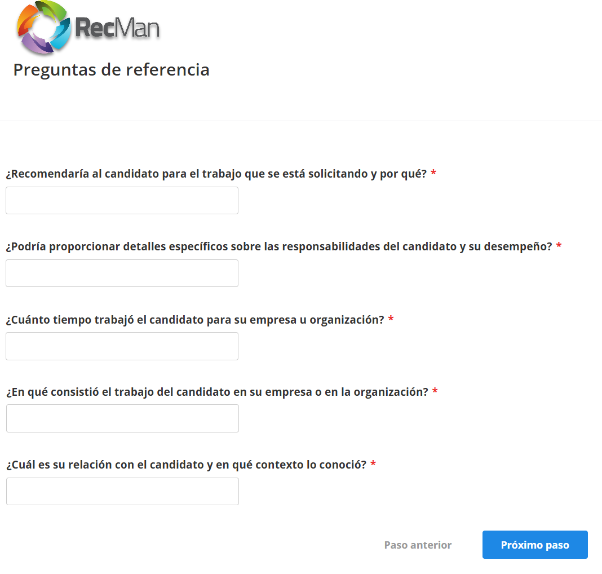Screen dimensions: 602x574
Task: Click the '¿Podría proporcionar detalles específicos' label
Action: 278,246
